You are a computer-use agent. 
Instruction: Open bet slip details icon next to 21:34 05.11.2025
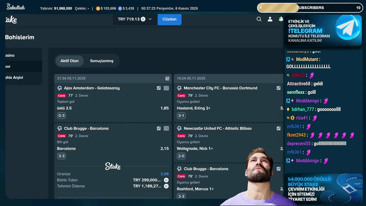[167, 78]
